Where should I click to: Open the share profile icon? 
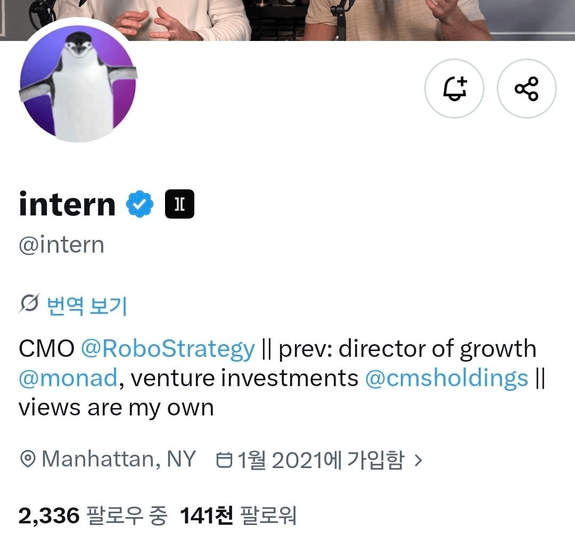pos(527,88)
